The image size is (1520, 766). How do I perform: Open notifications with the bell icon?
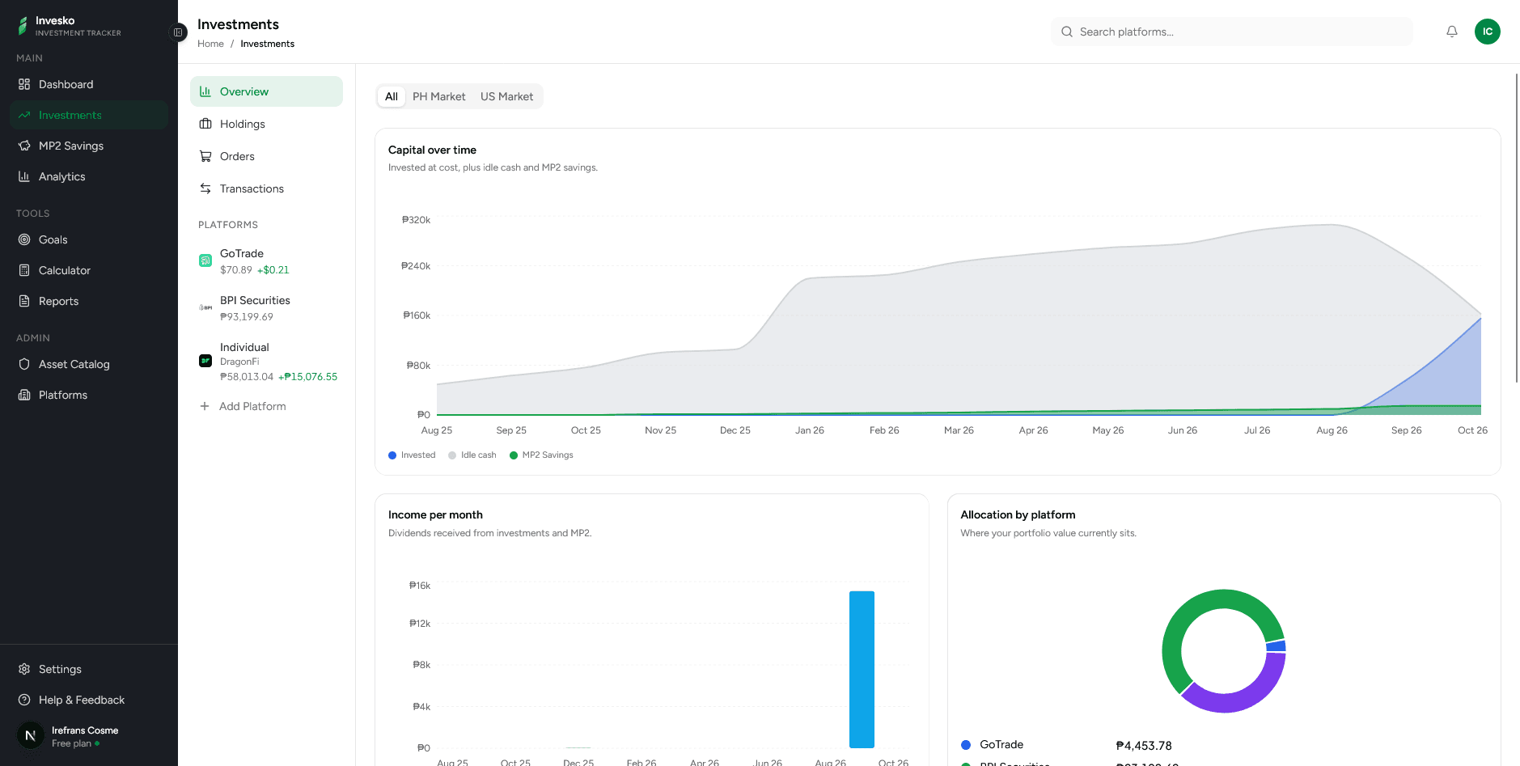1452,32
